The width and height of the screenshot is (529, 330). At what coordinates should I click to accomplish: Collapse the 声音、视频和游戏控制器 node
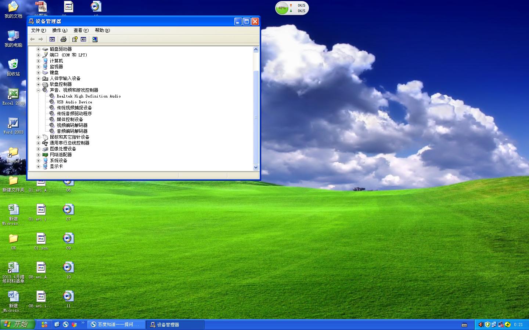point(39,90)
